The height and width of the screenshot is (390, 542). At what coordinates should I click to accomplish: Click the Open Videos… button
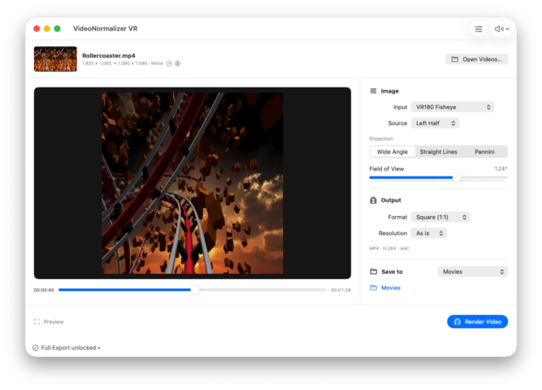pos(476,59)
